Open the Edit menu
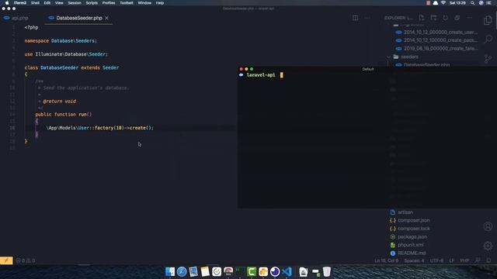 (47, 3)
